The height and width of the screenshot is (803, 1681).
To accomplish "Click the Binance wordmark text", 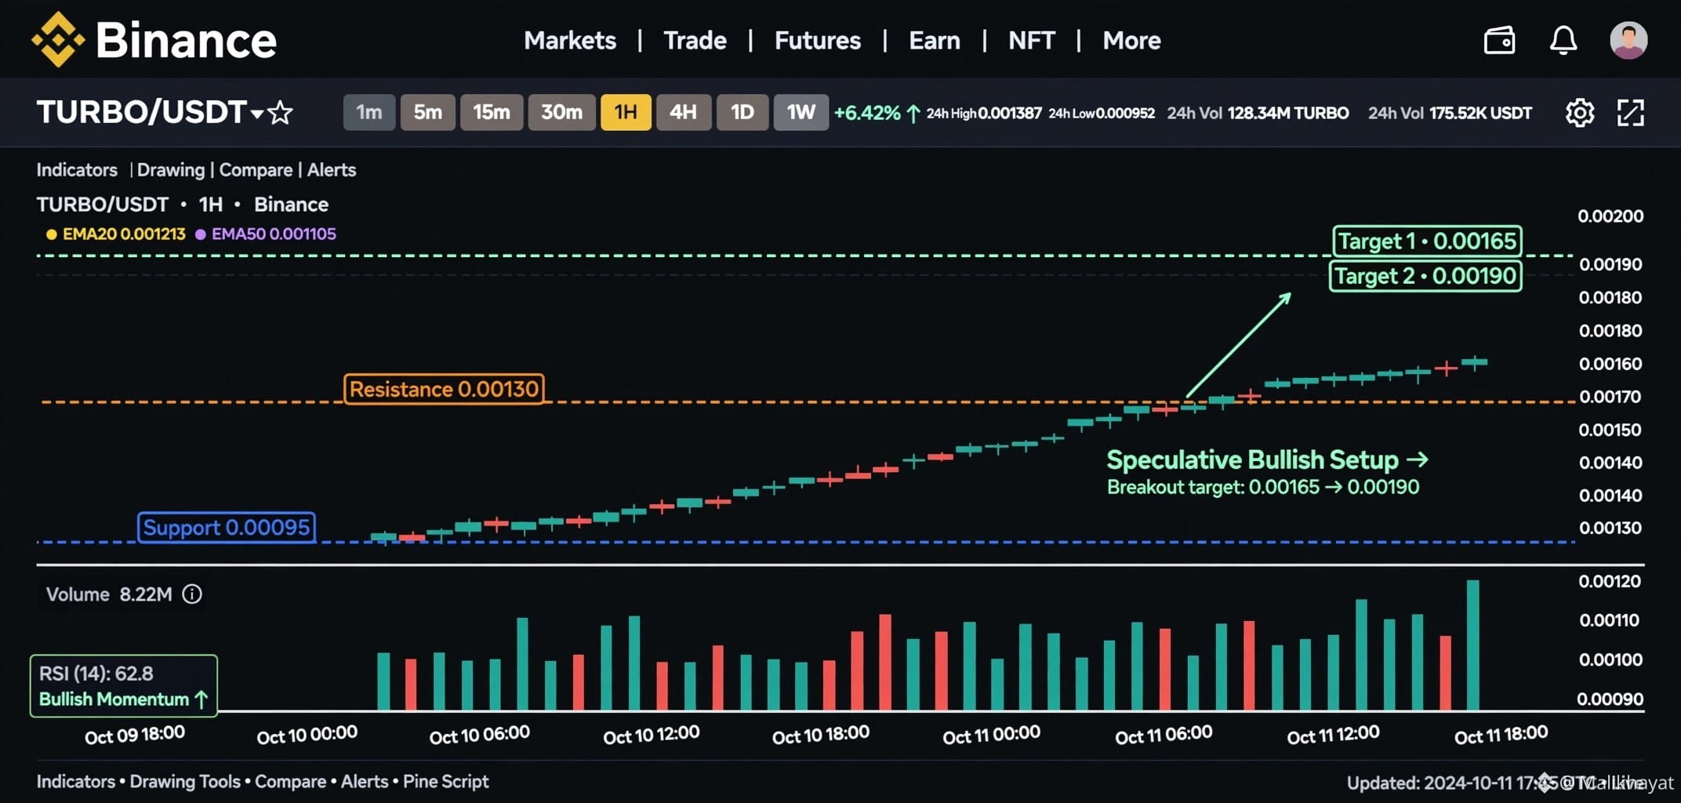I will [x=186, y=40].
